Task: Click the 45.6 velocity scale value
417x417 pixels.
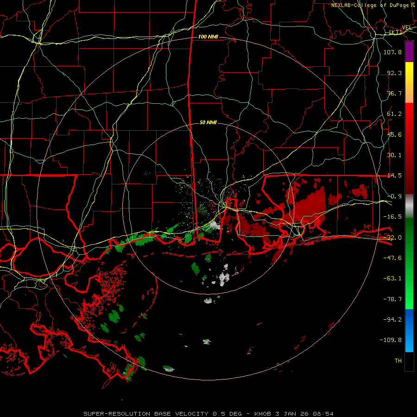Action: click(x=394, y=134)
